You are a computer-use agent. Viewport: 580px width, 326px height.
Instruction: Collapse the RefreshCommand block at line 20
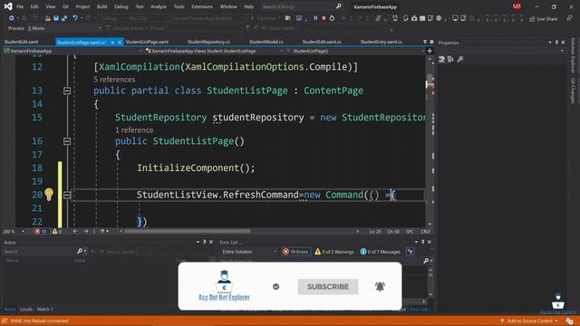click(67, 195)
